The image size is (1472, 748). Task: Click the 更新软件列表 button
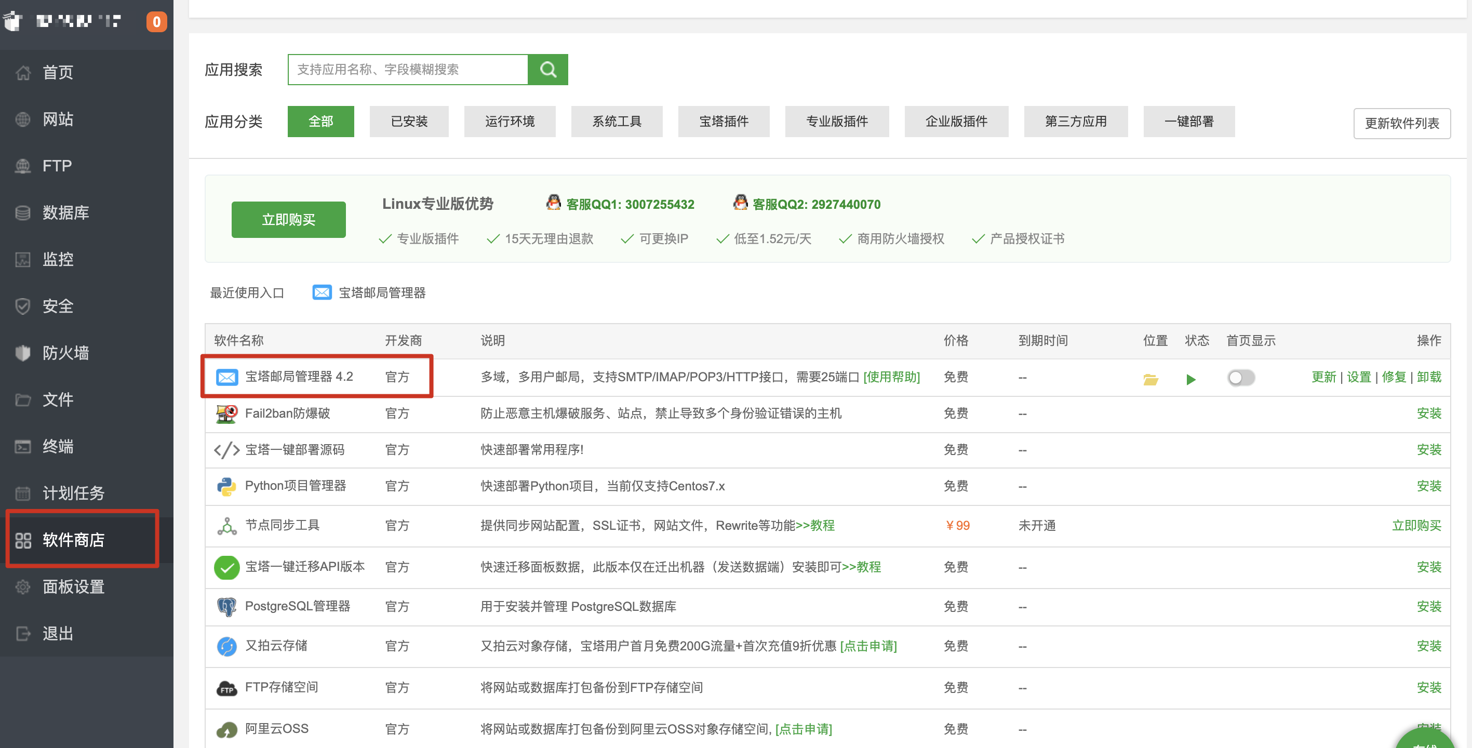coord(1402,124)
